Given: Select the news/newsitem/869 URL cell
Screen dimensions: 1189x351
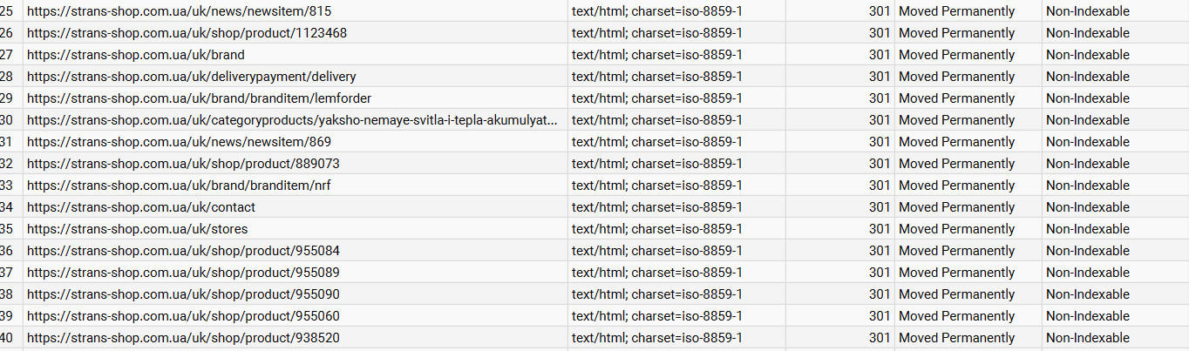Looking at the screenshot, I should [179, 142].
